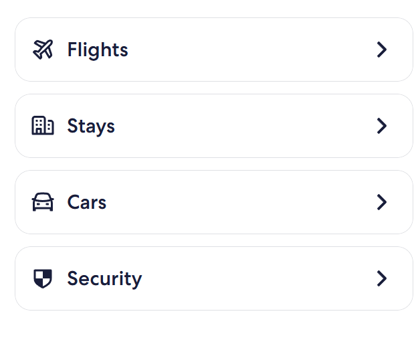Viewport: 420px width, 342px height.
Task: Open the Flights menu entry
Action: (x=214, y=50)
